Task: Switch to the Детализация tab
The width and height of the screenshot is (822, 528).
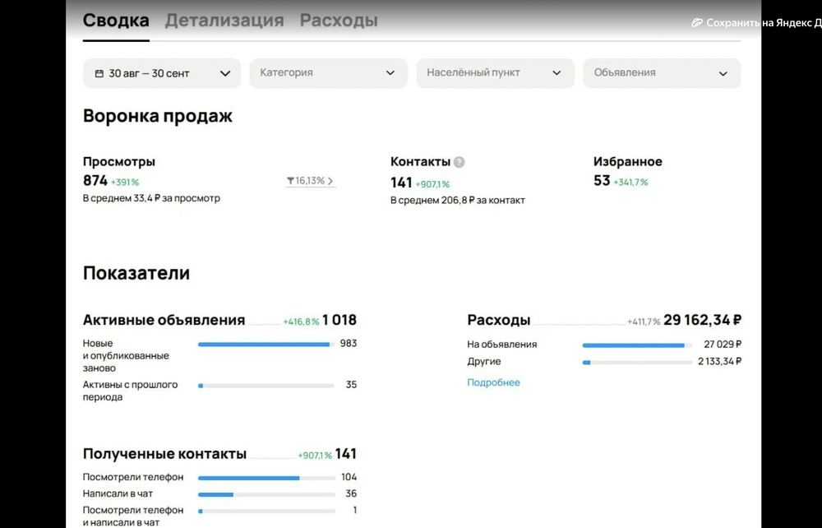Action: (x=224, y=21)
